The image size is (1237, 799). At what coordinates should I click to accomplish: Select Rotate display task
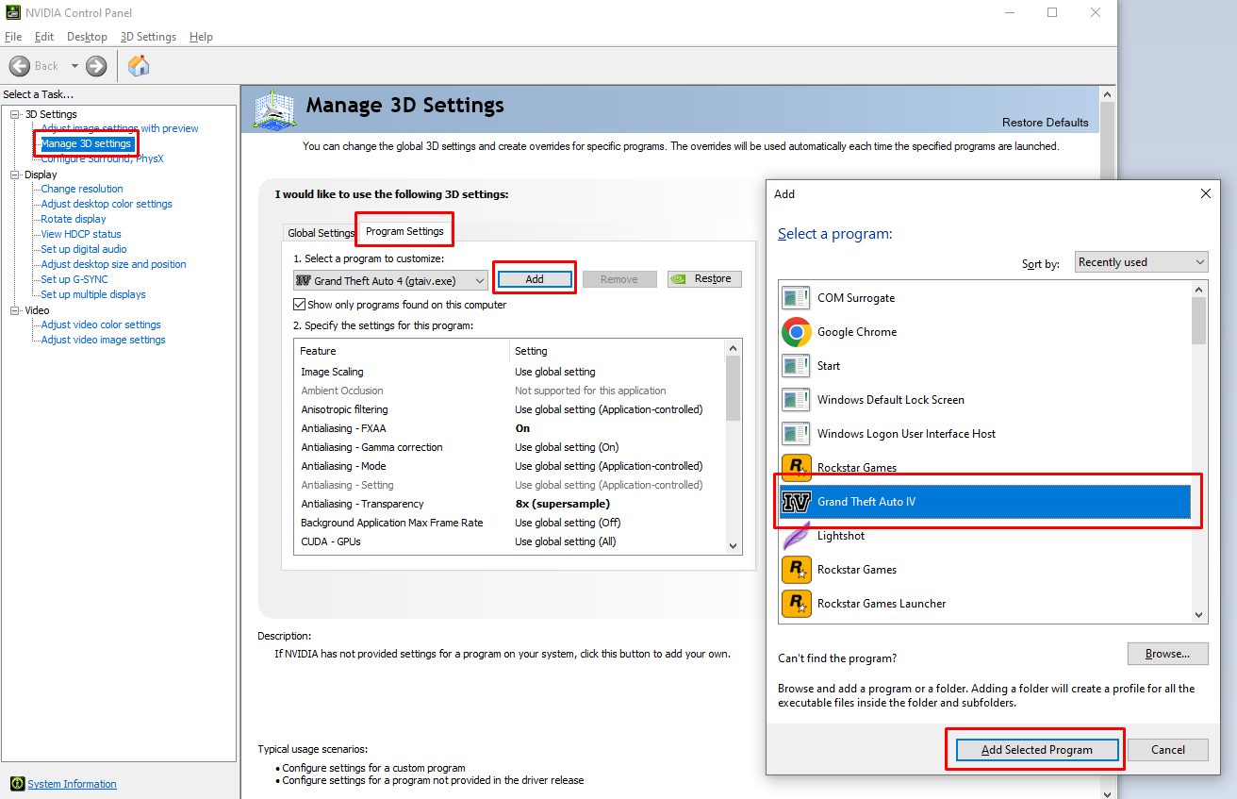pyautogui.click(x=74, y=219)
